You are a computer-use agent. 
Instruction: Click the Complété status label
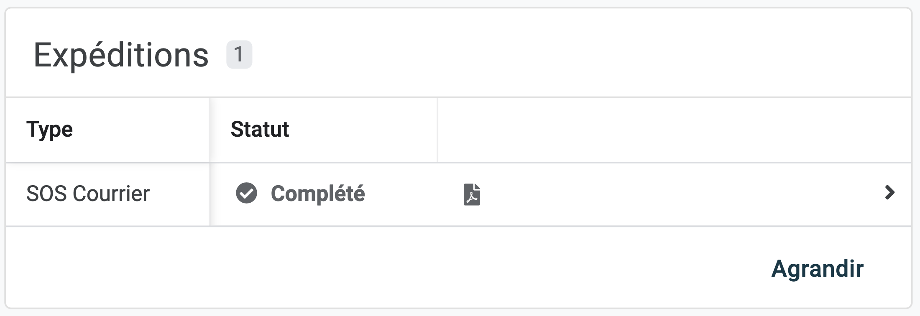click(318, 194)
